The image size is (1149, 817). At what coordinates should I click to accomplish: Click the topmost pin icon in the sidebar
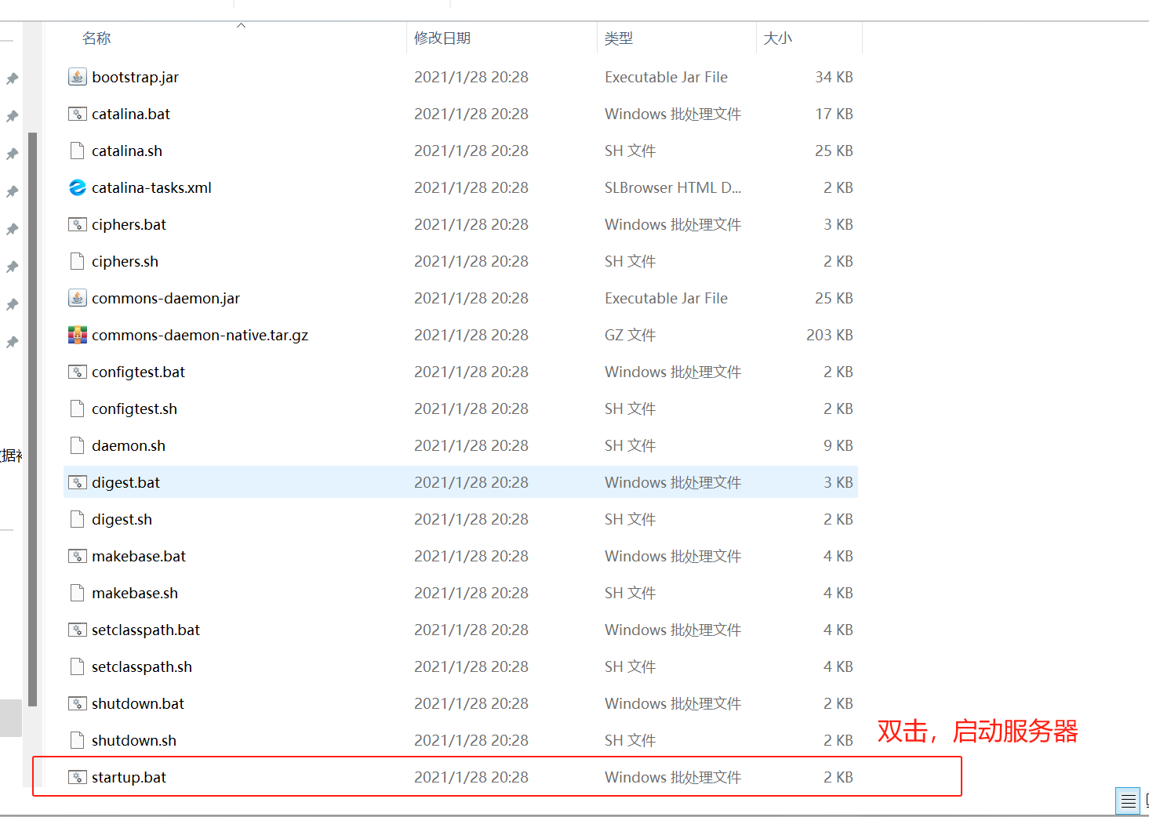[12, 78]
